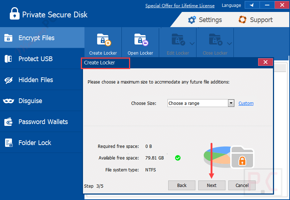Expand the Edit Locker dropdown chevron
The width and height of the screenshot is (290, 200).
192,43
